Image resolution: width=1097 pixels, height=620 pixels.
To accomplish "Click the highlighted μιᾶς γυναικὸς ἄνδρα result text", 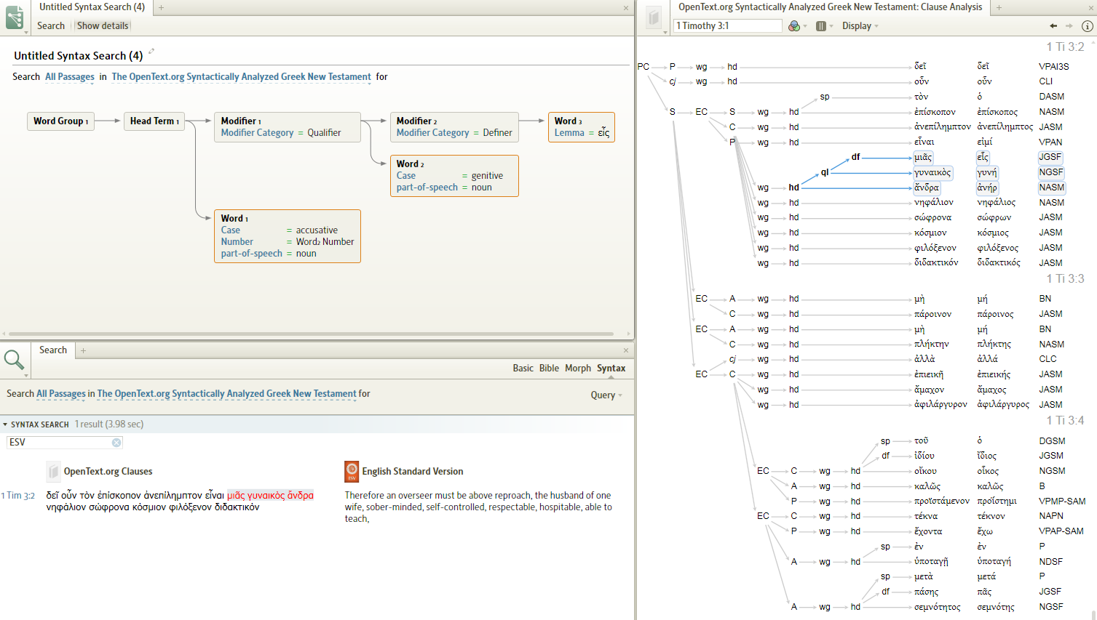I will pos(270,496).
